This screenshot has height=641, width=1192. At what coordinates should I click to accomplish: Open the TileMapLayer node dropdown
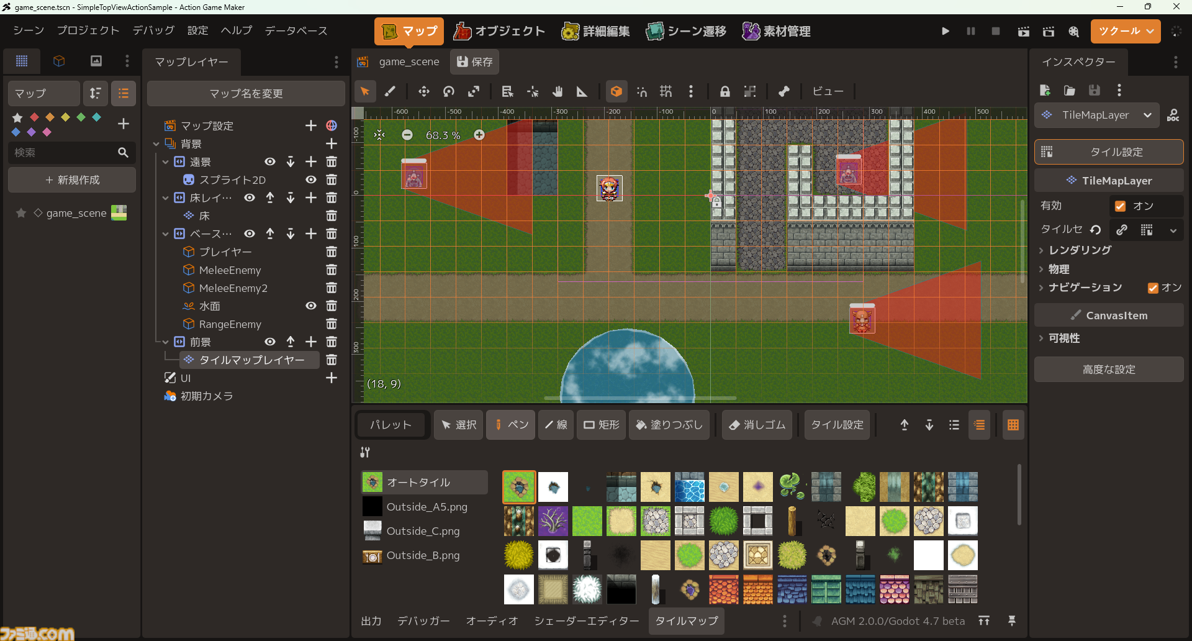(x=1097, y=115)
